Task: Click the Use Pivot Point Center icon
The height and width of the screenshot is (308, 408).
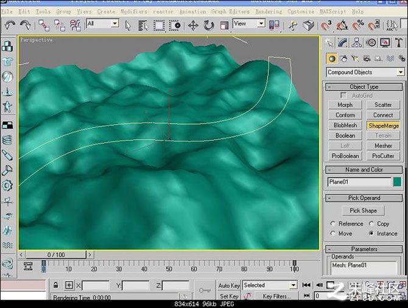Action: pyautogui.click(x=274, y=25)
